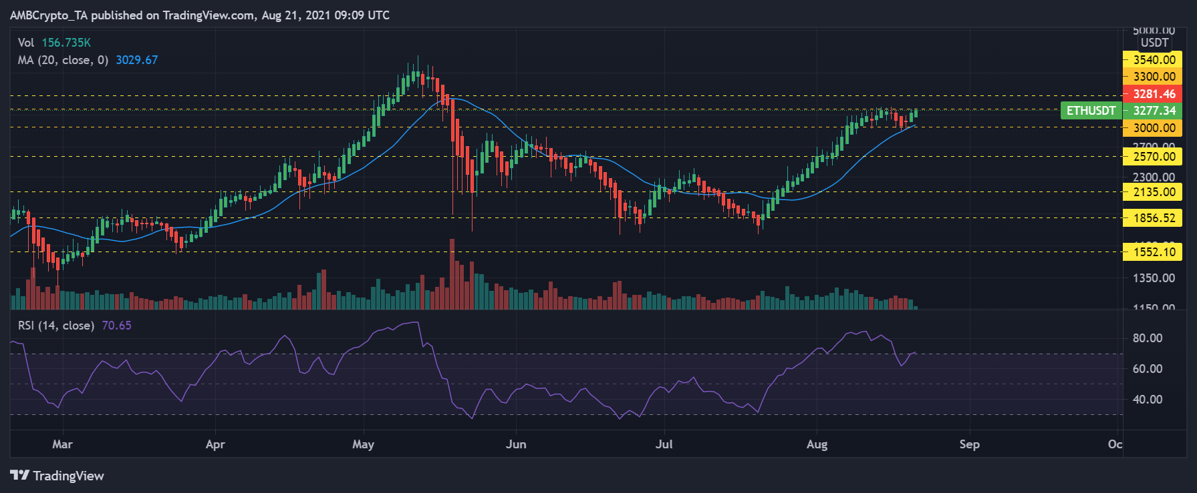The height and width of the screenshot is (493, 1197).
Task: Click the 1552.10 yellow price level label
Action: click(1154, 252)
